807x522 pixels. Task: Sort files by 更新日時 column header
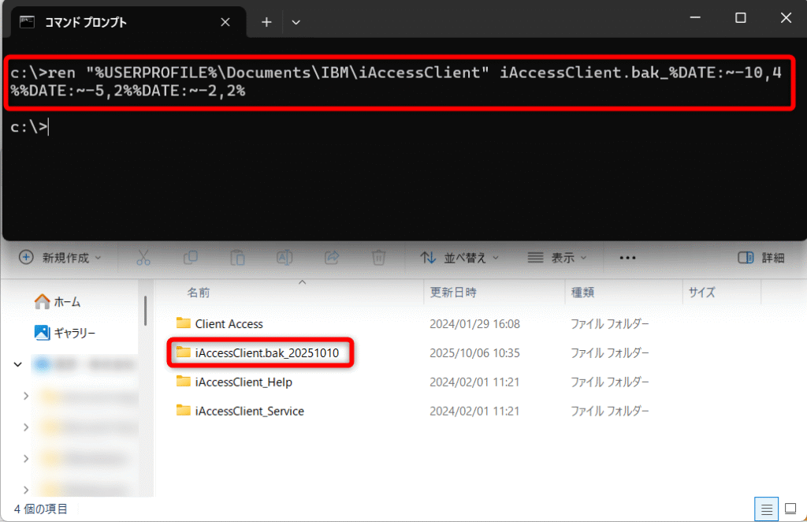tap(453, 293)
